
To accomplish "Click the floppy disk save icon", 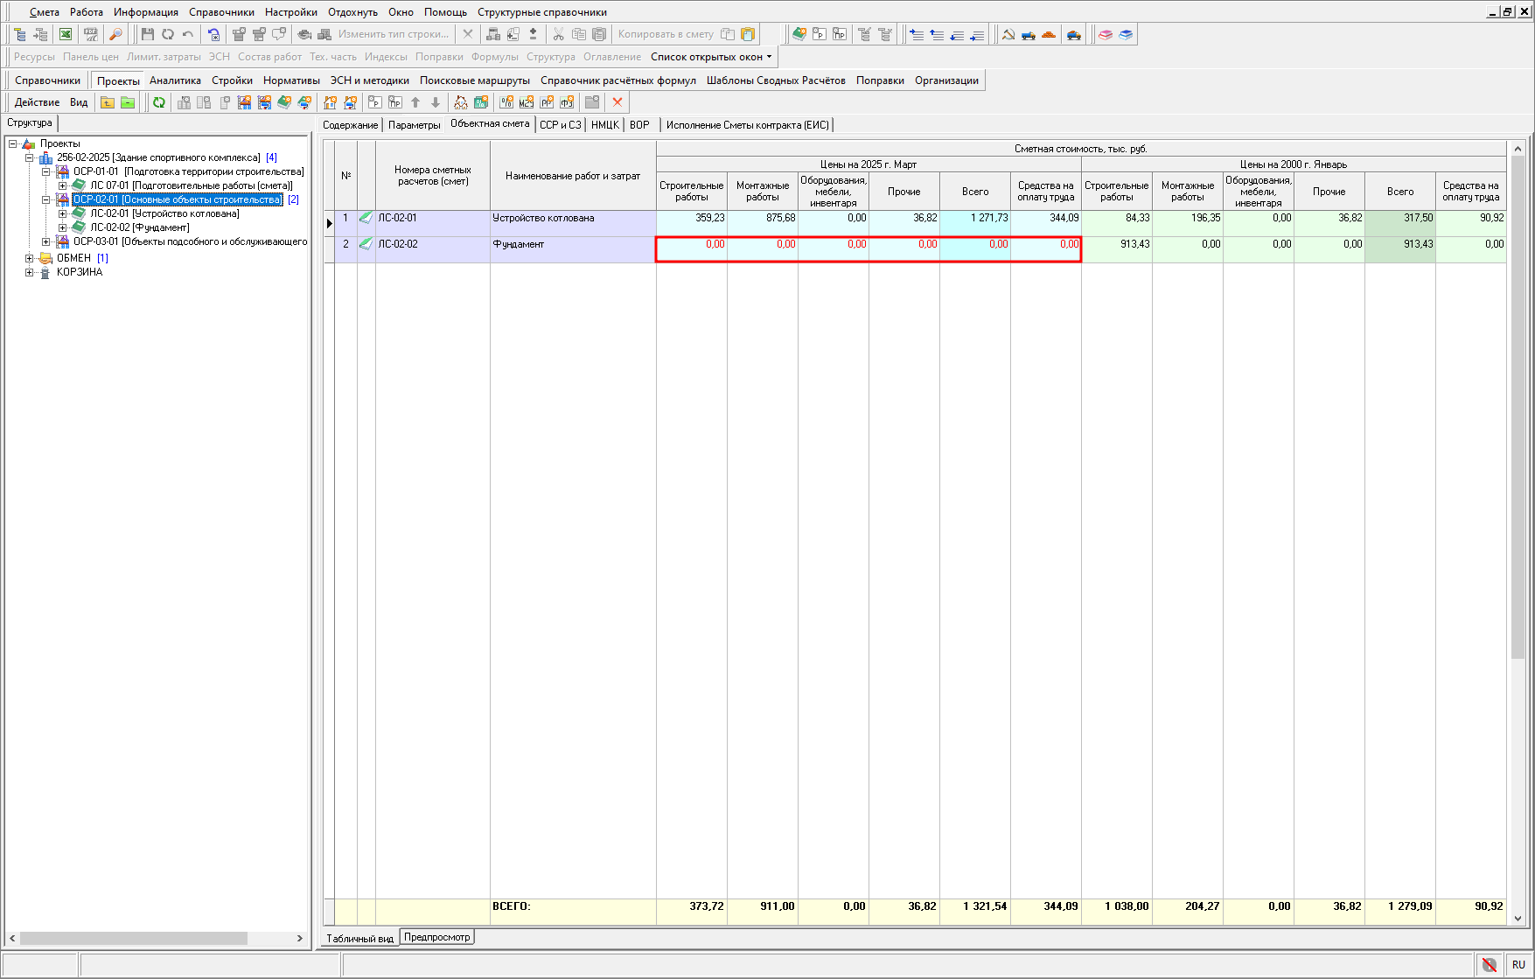I will tap(147, 34).
